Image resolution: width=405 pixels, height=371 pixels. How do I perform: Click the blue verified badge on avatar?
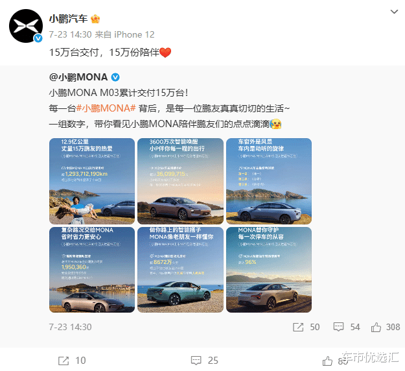(38, 38)
